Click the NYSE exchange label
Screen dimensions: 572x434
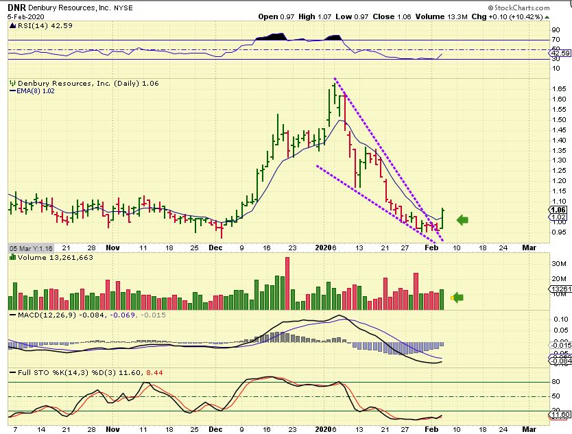point(123,8)
